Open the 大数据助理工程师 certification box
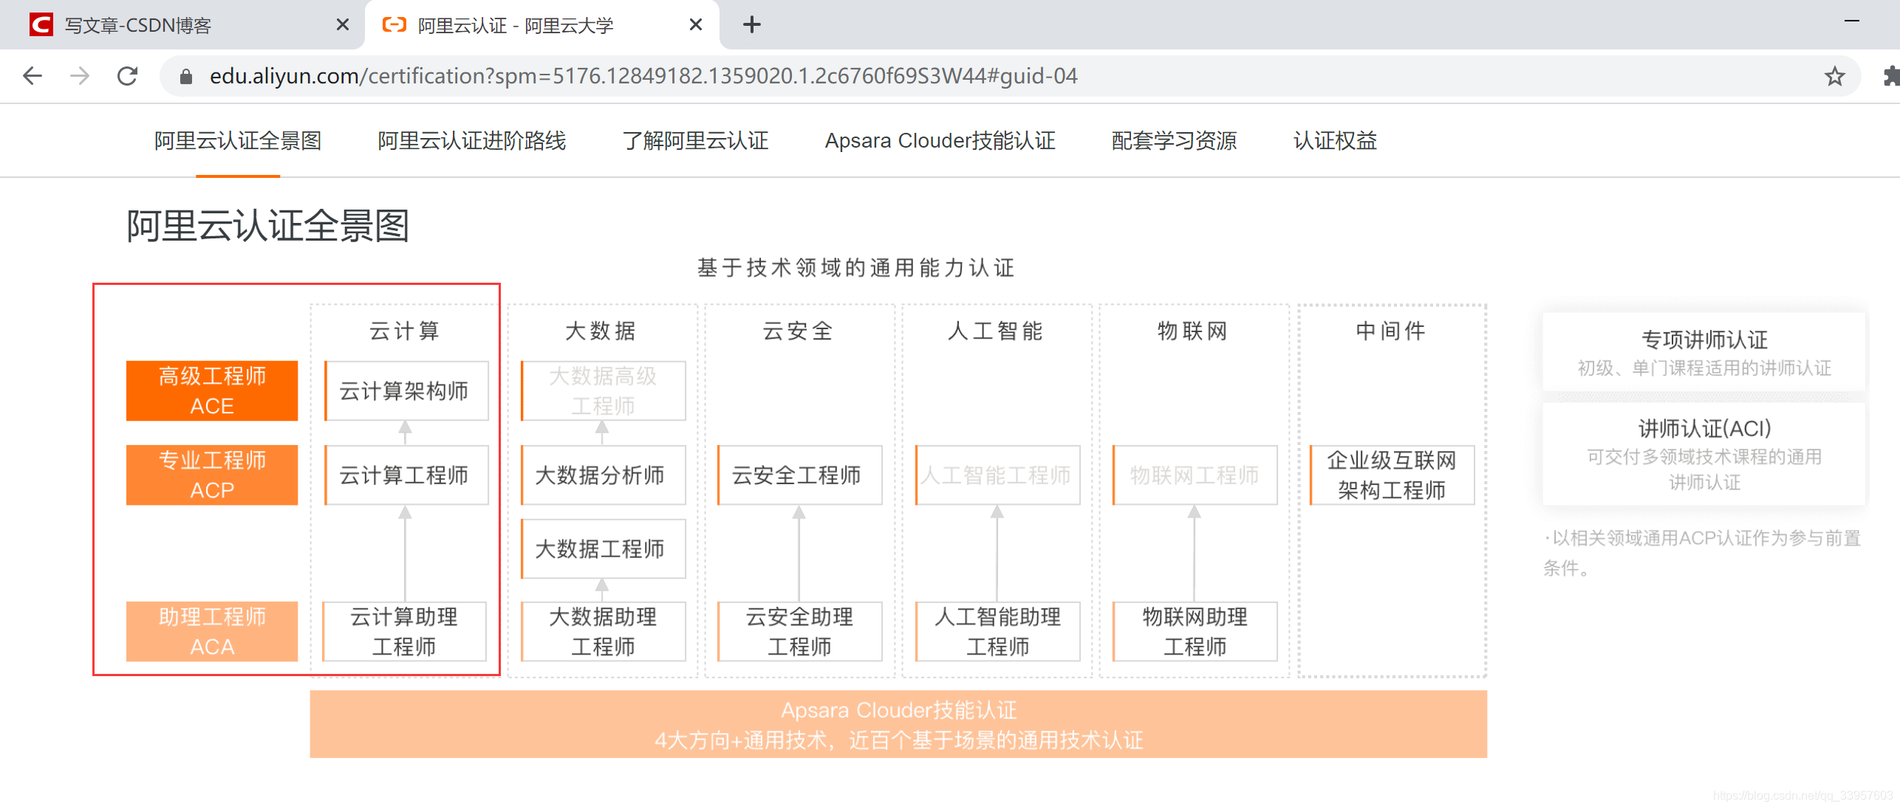This screenshot has width=1900, height=809. pos(603,631)
